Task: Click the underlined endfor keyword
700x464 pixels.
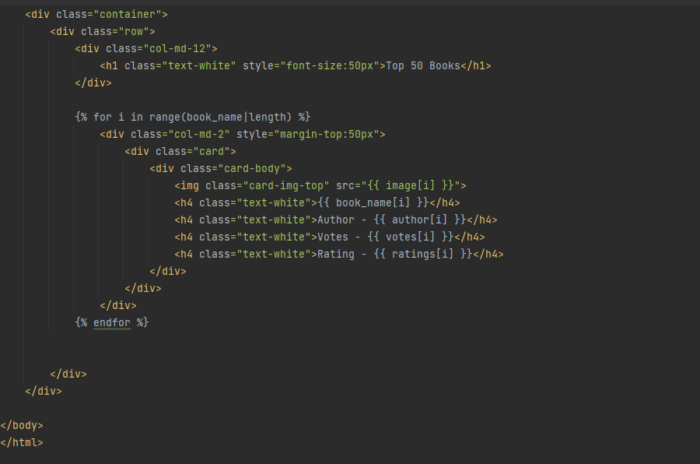Action: point(111,322)
